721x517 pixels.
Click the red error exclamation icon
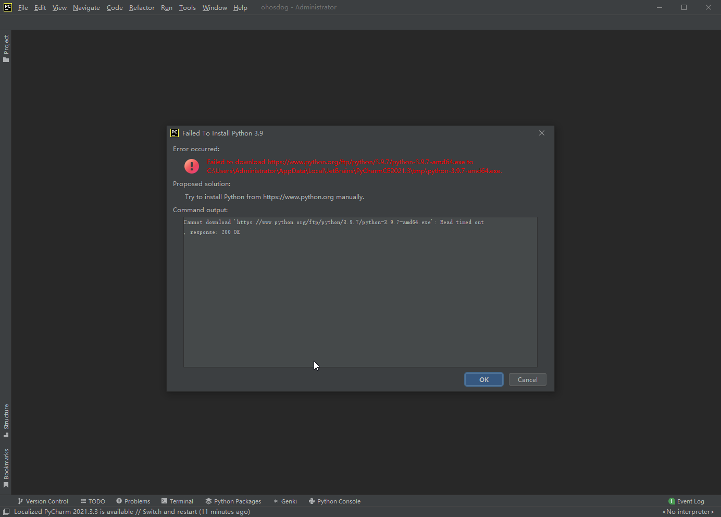coord(192,166)
